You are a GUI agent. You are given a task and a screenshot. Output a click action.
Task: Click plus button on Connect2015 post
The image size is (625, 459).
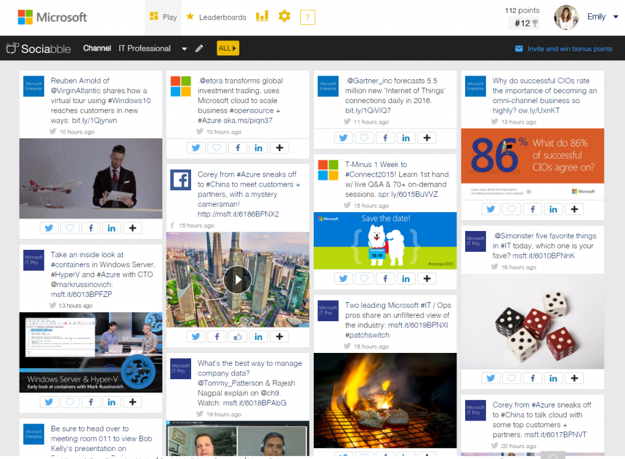point(427,279)
